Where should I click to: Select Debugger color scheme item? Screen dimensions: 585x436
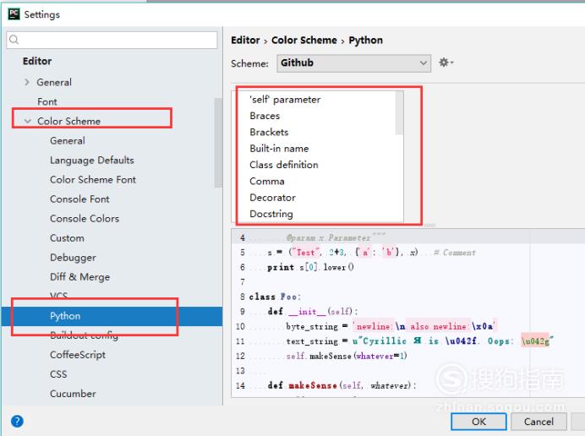tap(73, 258)
